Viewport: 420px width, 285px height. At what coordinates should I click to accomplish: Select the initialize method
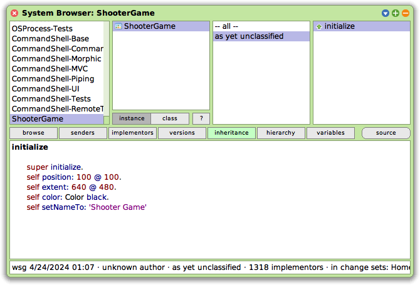click(x=362, y=26)
